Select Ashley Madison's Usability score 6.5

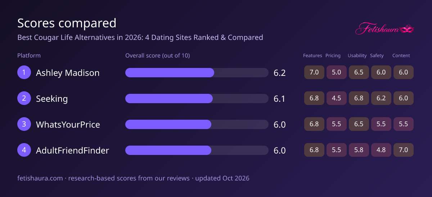click(x=359, y=72)
